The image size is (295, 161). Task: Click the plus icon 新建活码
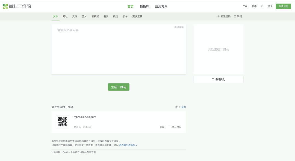click(219, 16)
